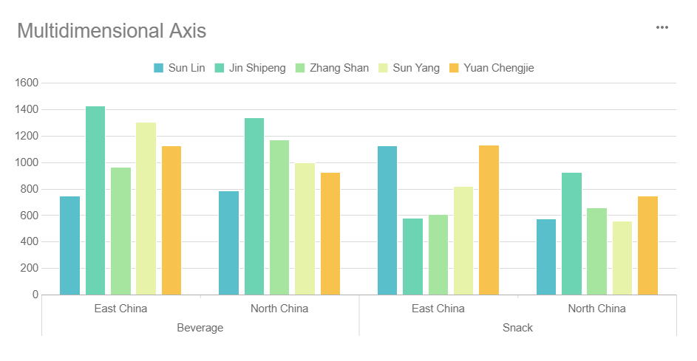The height and width of the screenshot is (361, 697).
Task: Click Sun Yang's Beverage East China bar
Action: [x=146, y=208]
